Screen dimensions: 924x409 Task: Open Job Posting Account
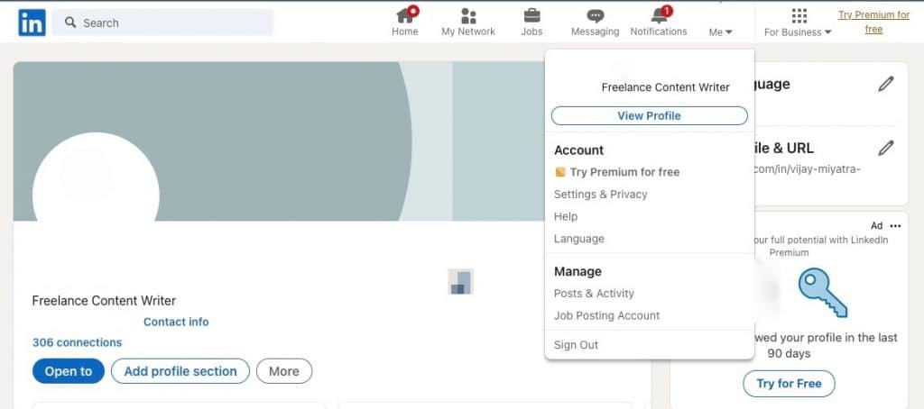tap(607, 315)
